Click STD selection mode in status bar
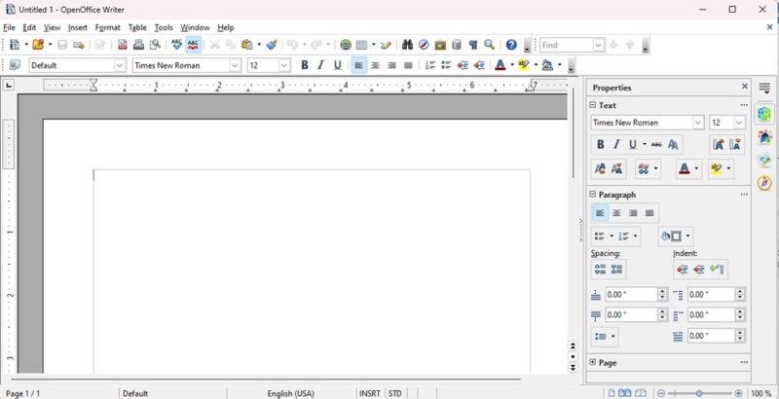This screenshot has height=399, width=779. point(395,393)
